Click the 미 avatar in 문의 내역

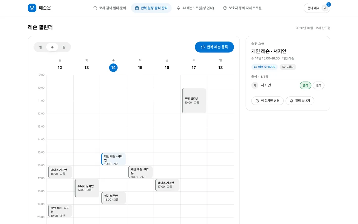[x=325, y=8]
